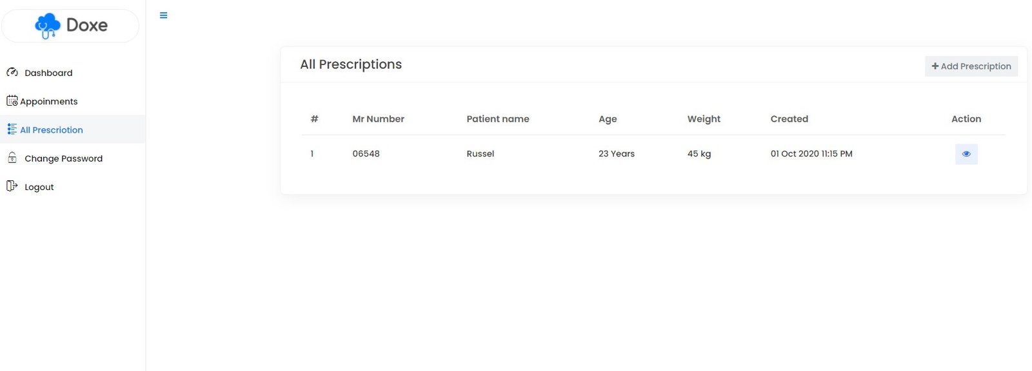Select the Change Password menu label
The width and height of the screenshot is (1032, 371).
[63, 158]
